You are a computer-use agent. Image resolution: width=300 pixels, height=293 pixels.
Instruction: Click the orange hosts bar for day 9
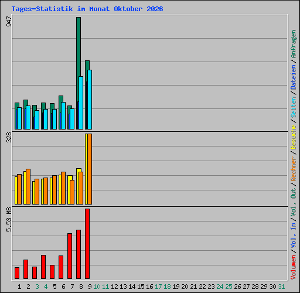90,169
